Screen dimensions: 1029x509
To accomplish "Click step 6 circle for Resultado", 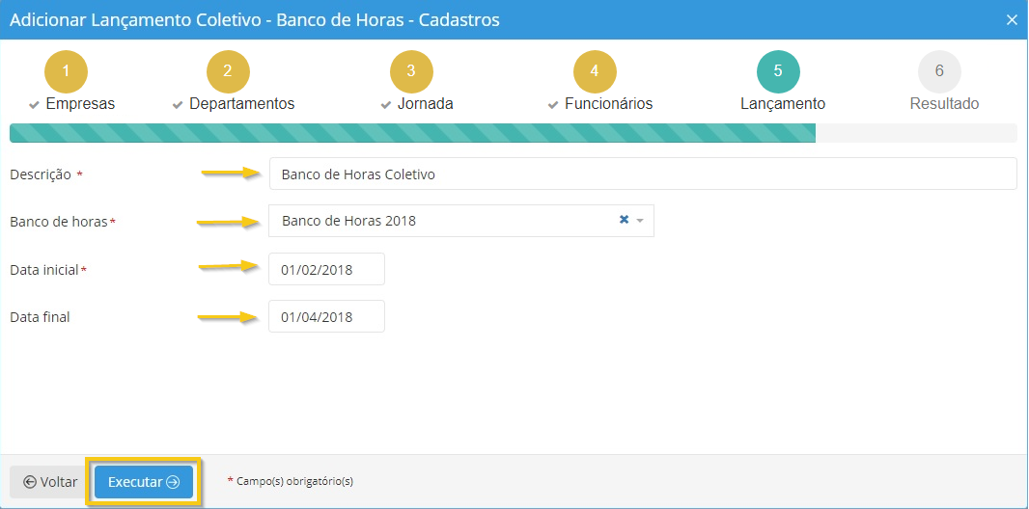I will pos(939,71).
